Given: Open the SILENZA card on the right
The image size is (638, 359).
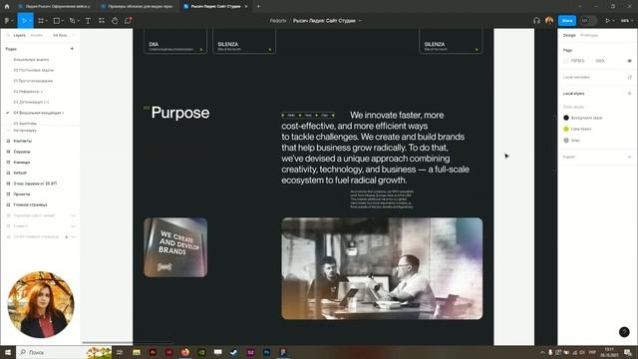Looking at the screenshot, I should 451,42.
